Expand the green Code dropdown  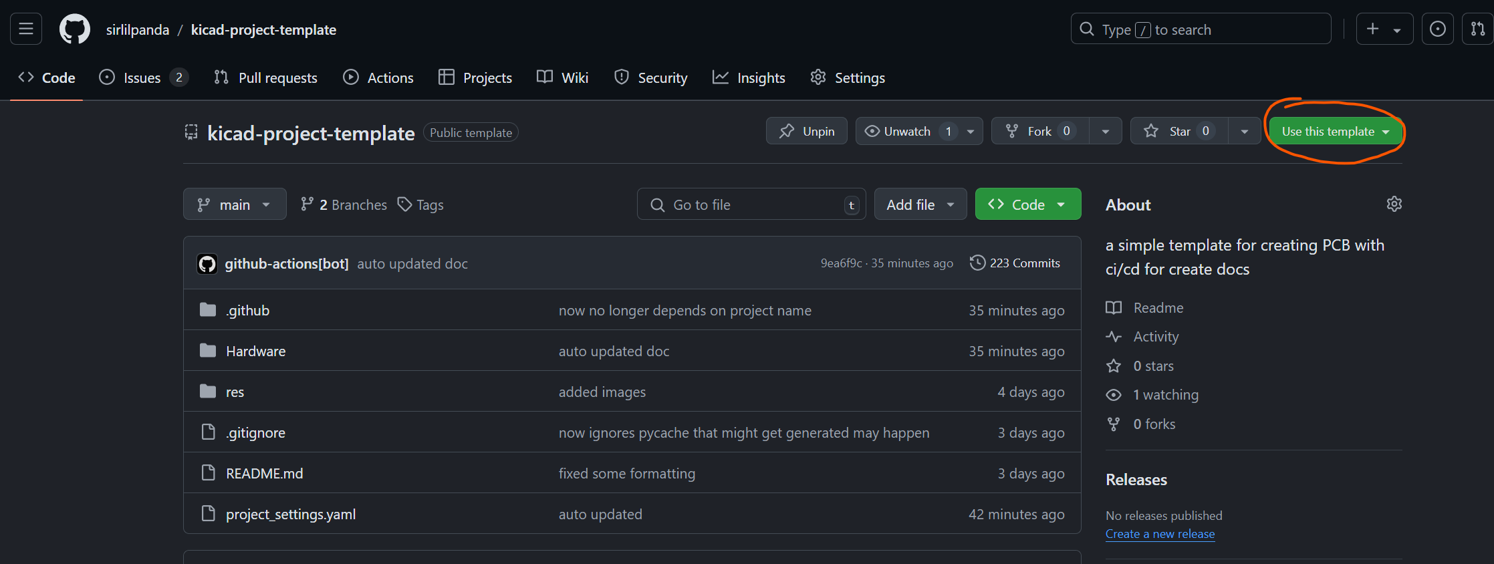tap(1027, 204)
